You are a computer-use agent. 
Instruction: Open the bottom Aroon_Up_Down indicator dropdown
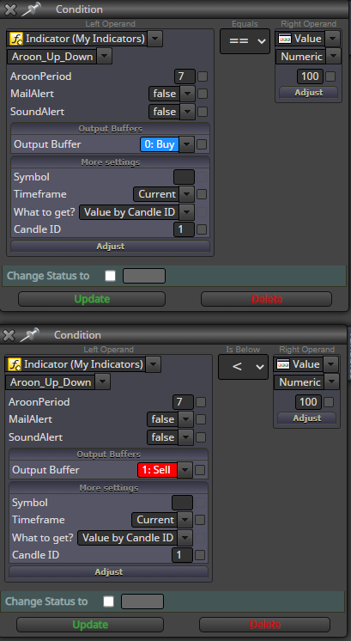tap(102, 382)
